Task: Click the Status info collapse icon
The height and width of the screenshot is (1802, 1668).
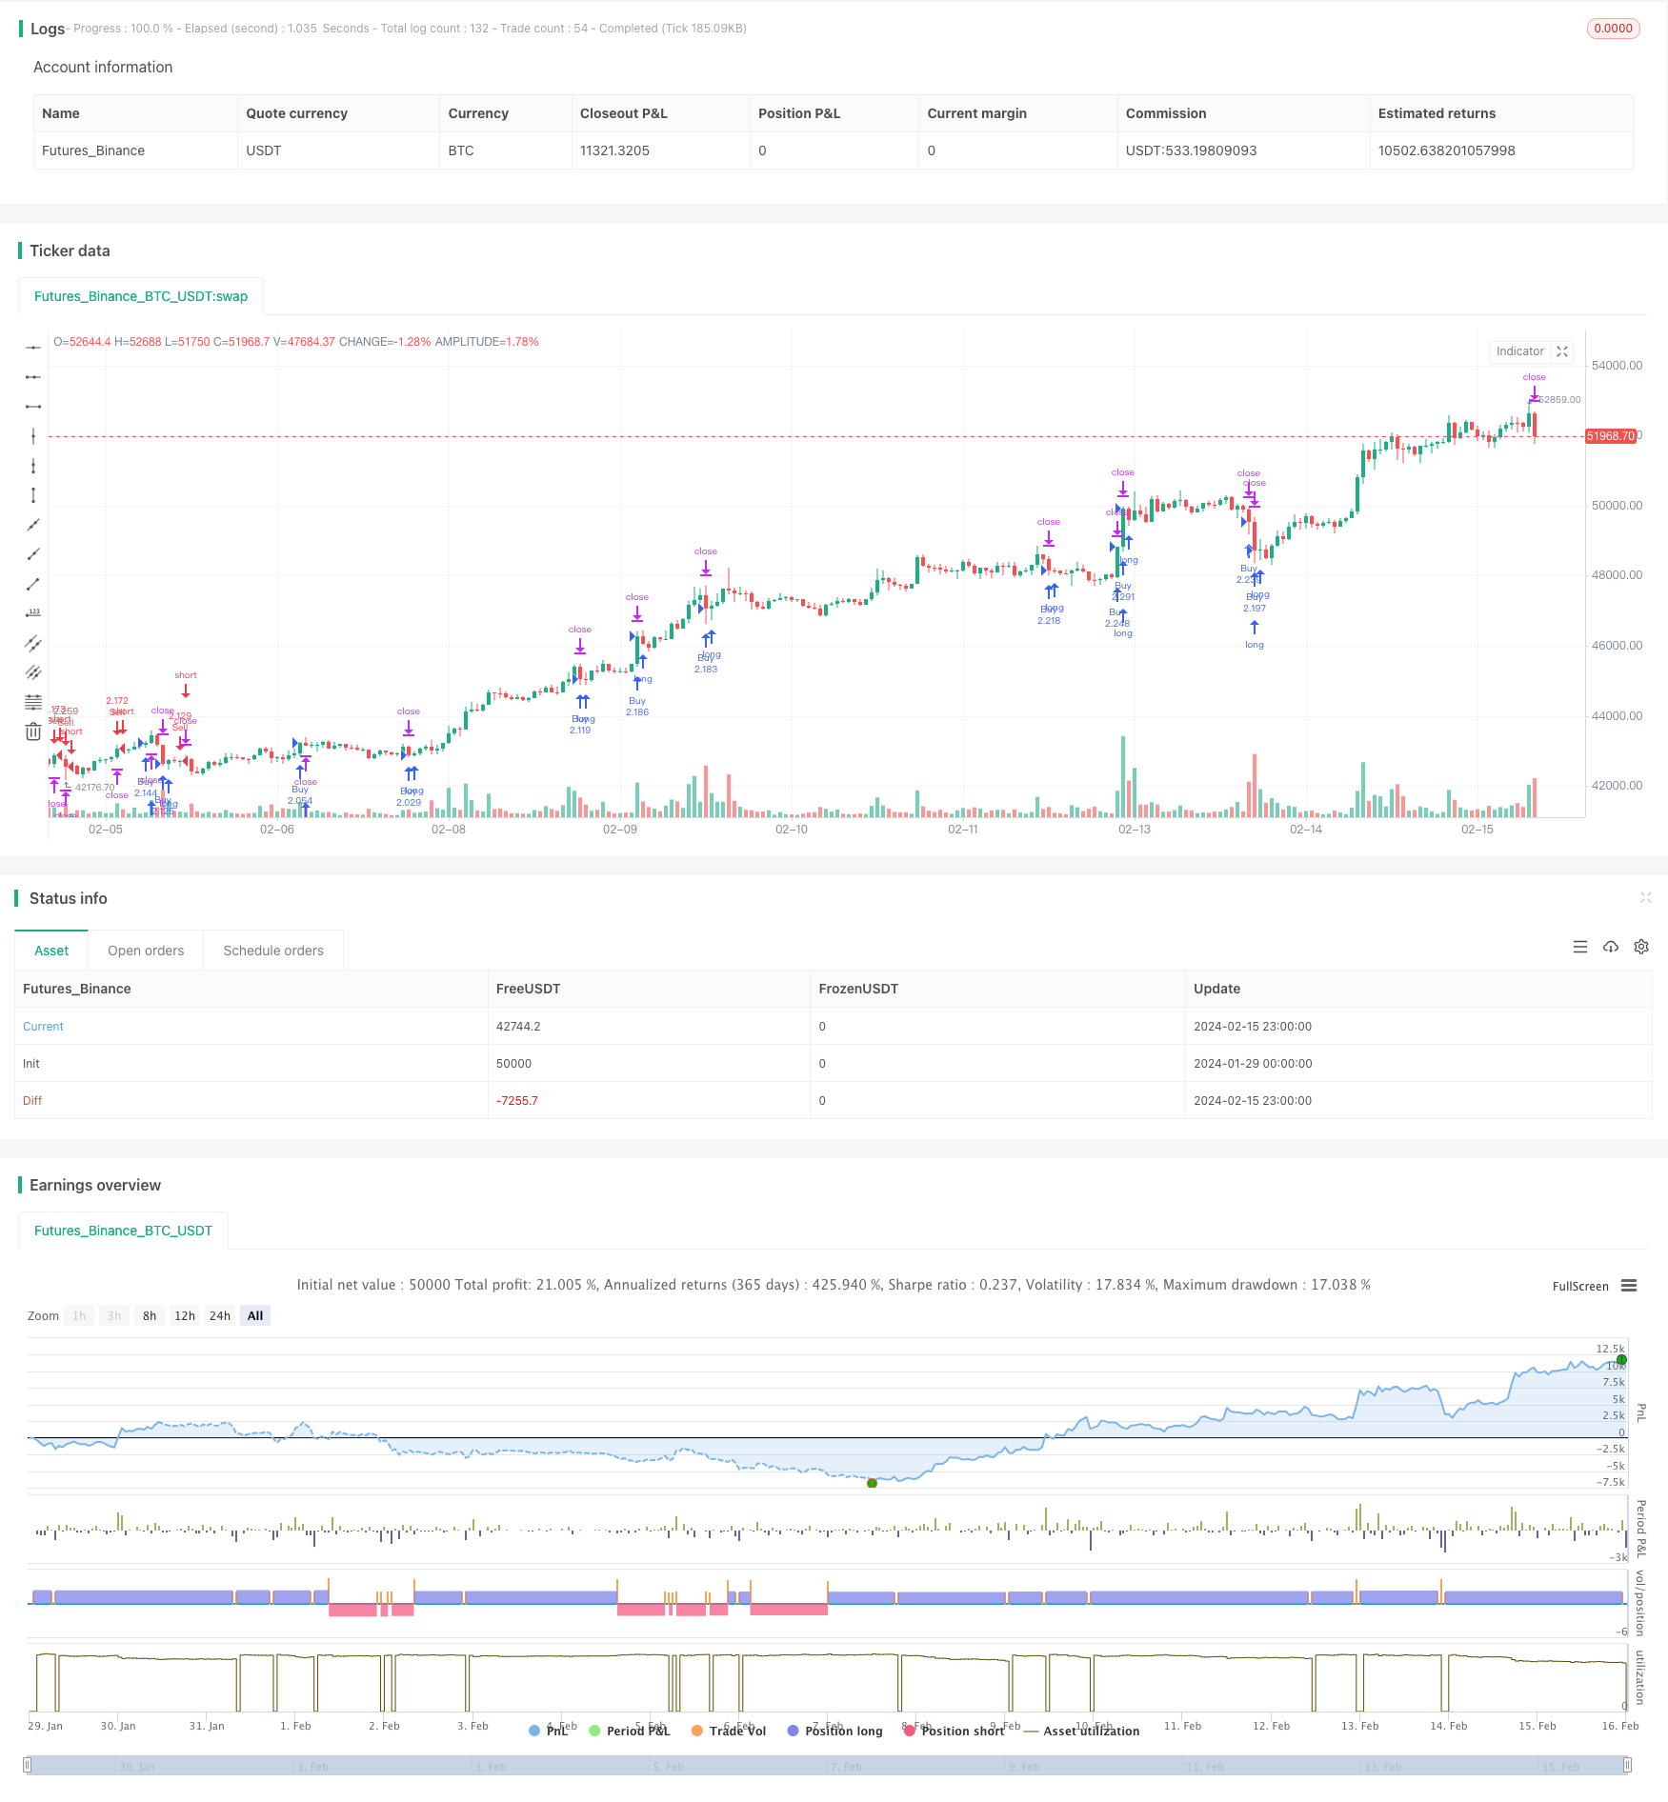Action: [1645, 897]
